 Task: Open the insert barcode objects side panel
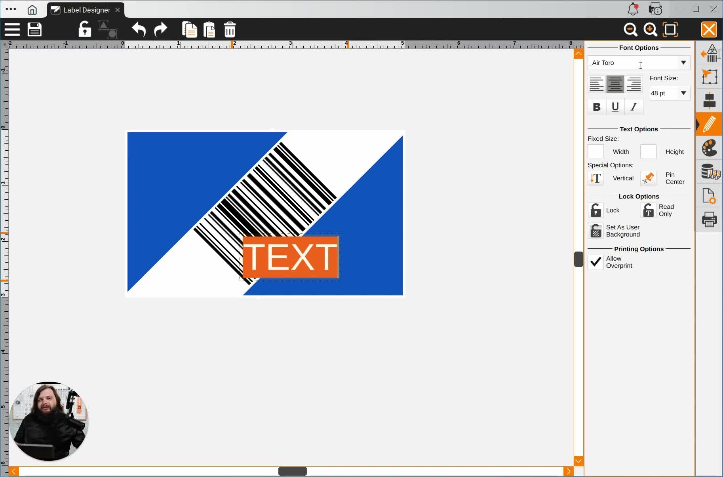pos(710,53)
